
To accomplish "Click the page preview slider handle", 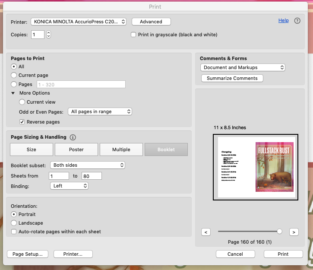I will pos(279,232).
